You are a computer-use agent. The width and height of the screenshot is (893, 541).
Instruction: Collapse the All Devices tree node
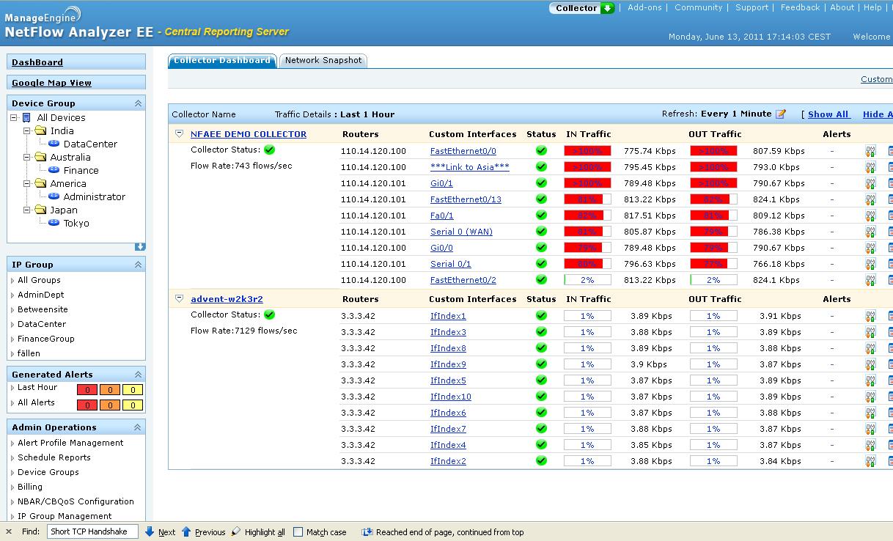click(14, 118)
